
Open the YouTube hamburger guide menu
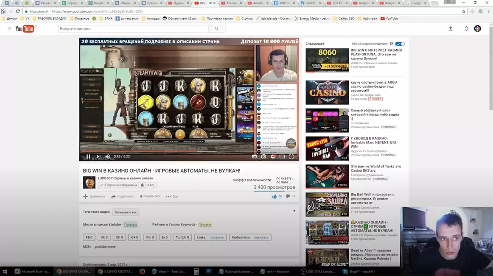click(9, 29)
